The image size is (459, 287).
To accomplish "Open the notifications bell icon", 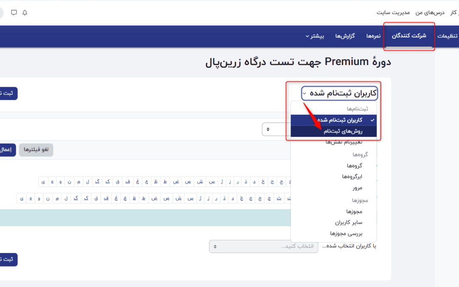I will point(25,12).
